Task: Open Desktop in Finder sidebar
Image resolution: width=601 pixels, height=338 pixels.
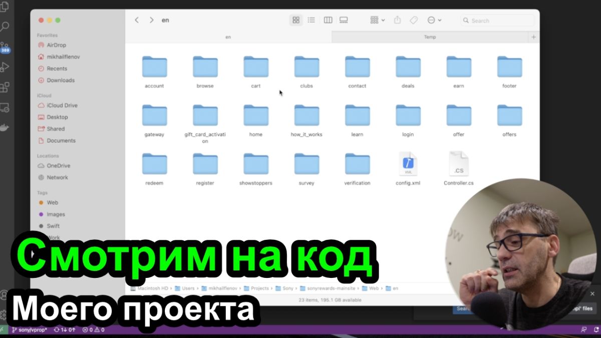Action: coord(53,117)
